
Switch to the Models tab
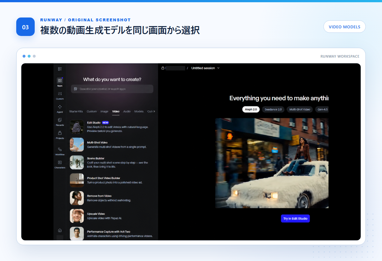point(139,111)
